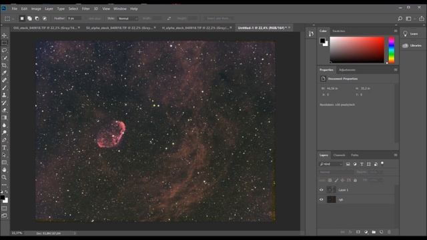Viewport: 427px width, 240px height.
Task: Open the Filter menu
Action: tap(86, 9)
